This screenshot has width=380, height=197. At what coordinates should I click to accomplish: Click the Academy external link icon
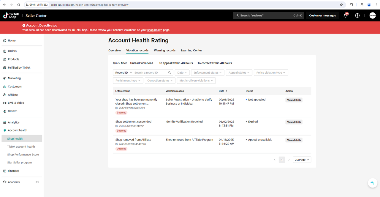37,182
